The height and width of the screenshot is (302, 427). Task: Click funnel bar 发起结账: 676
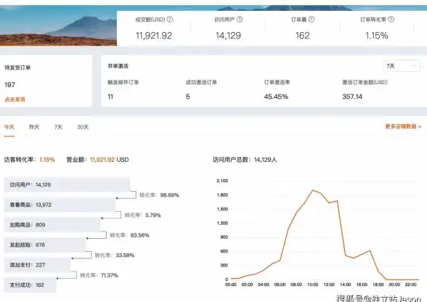click(45, 245)
